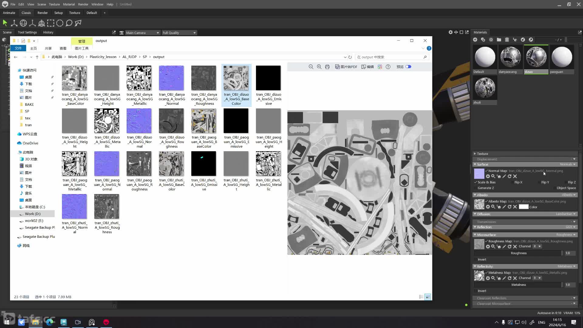Open the Main Camera dropdown
The image size is (583, 328).
point(142,33)
